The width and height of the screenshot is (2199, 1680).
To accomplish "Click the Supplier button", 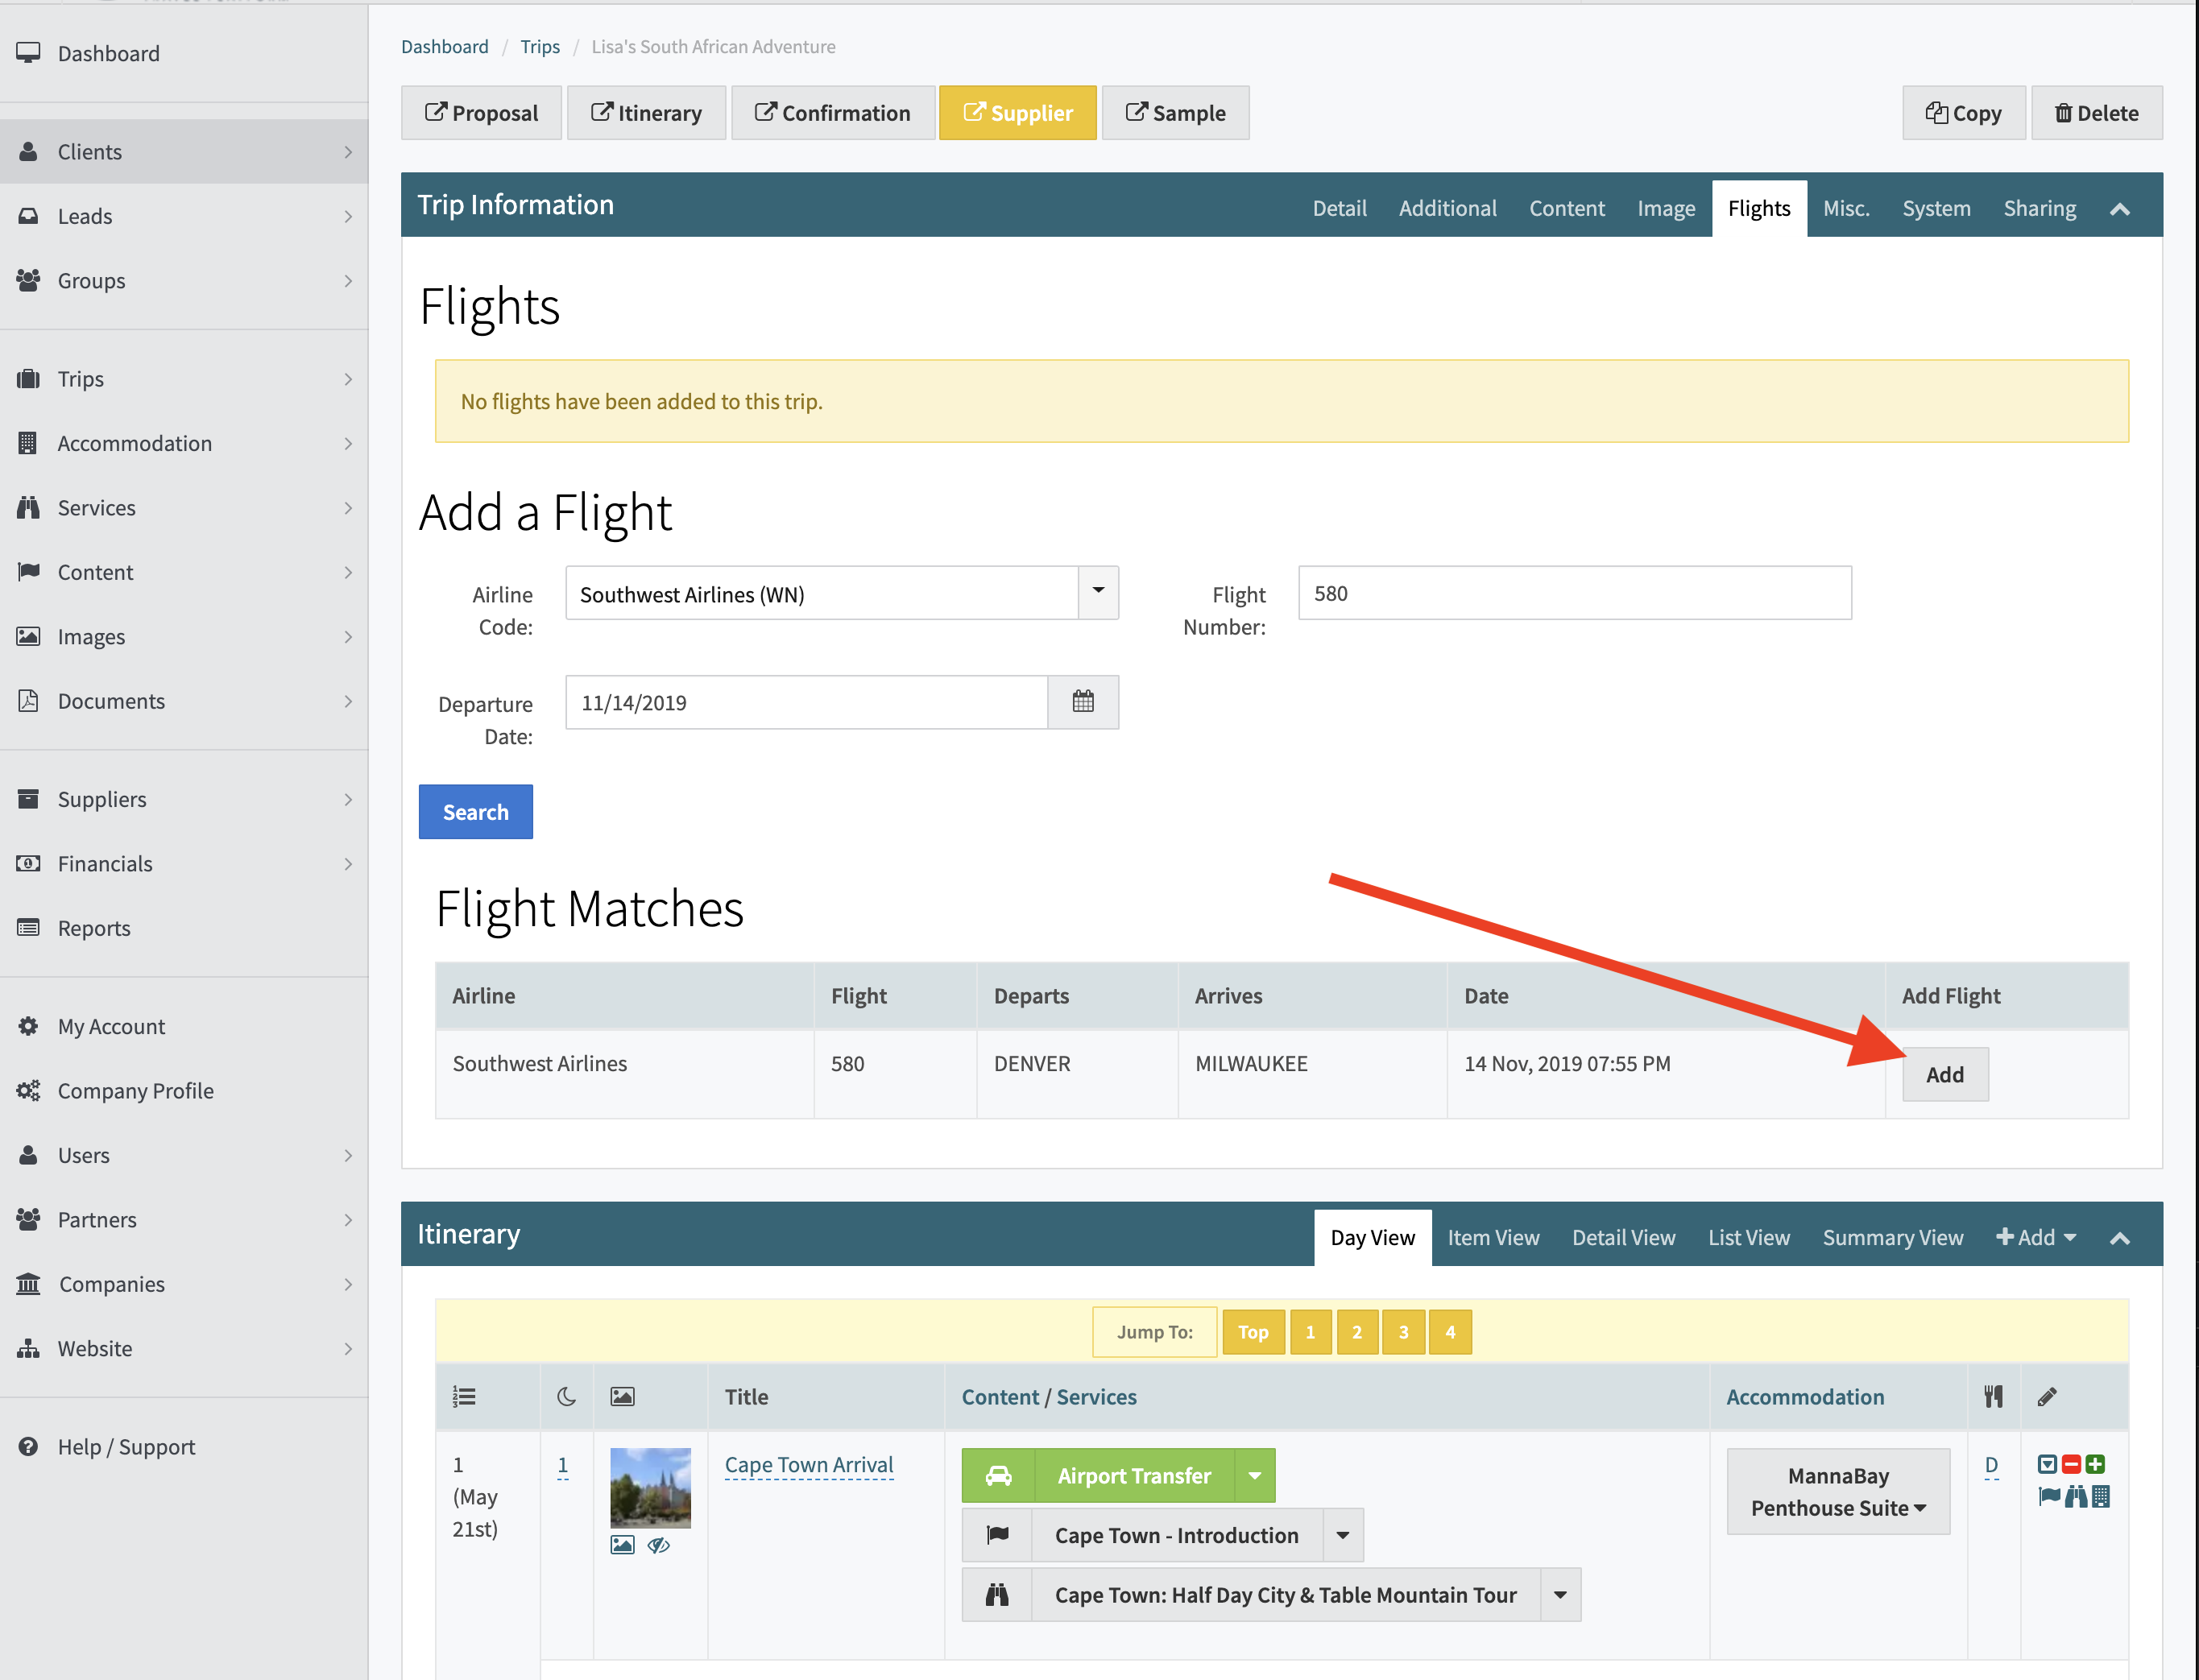I will point(1017,112).
